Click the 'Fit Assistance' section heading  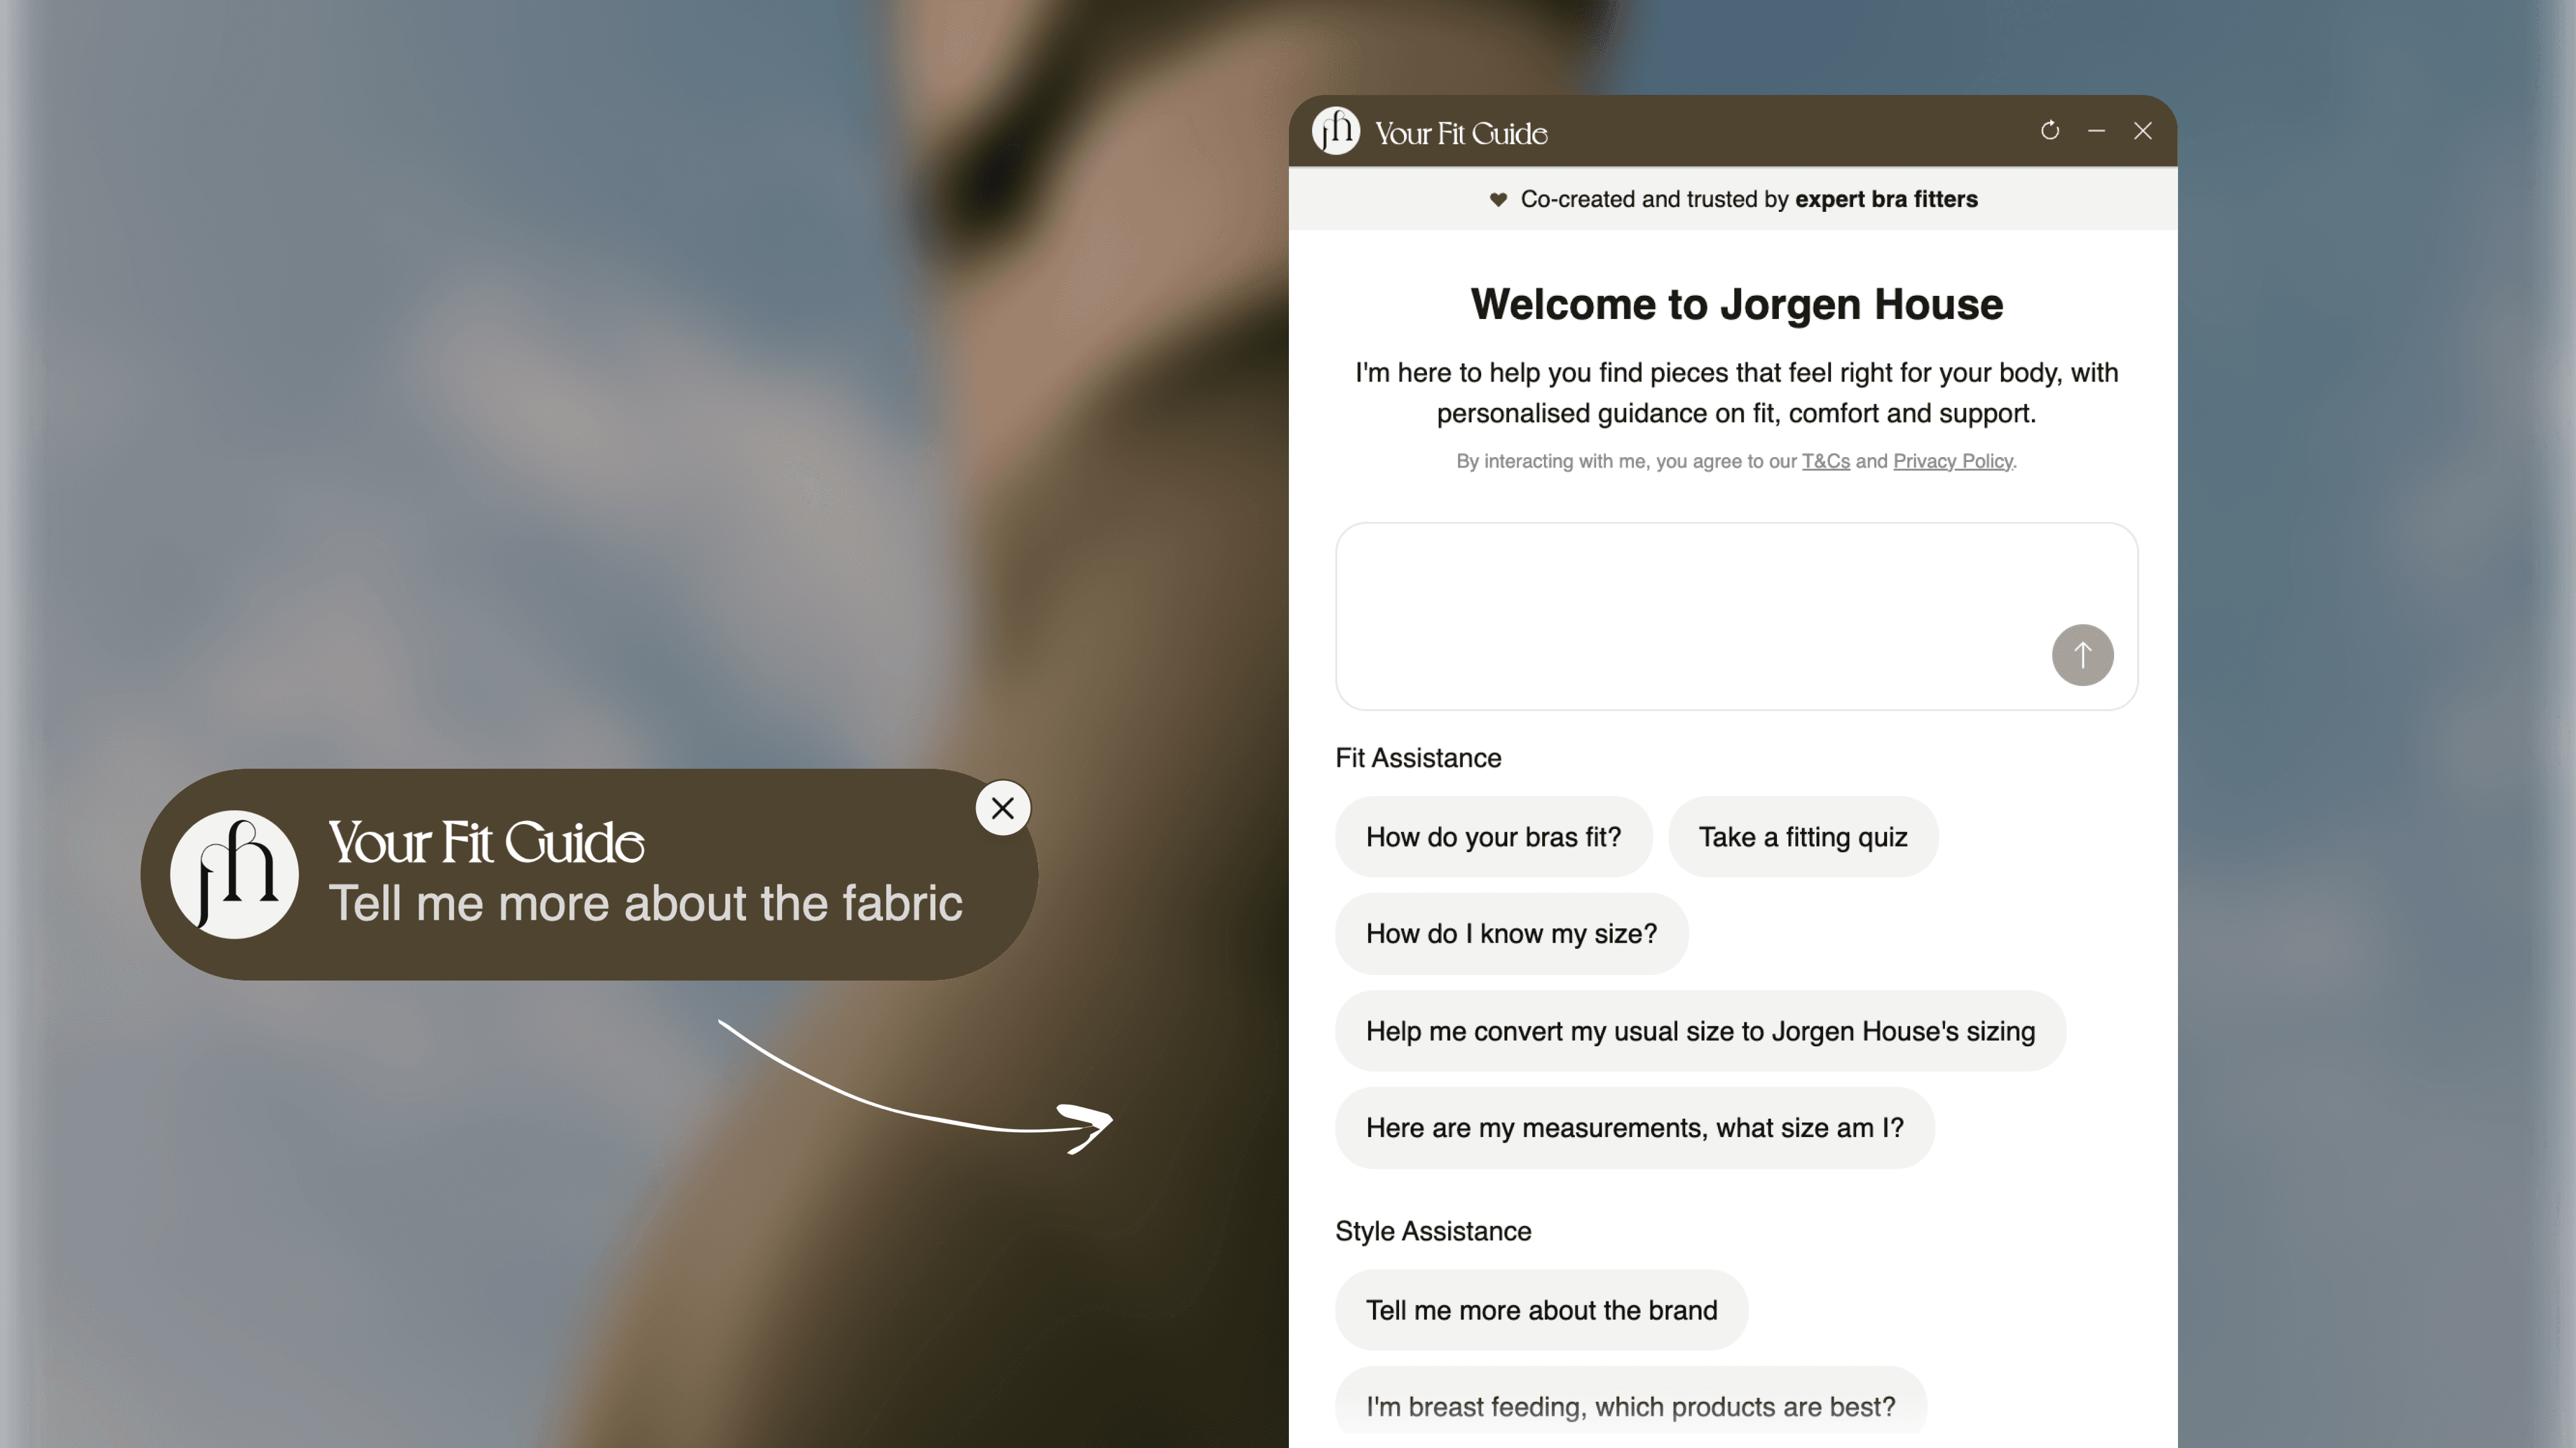[x=1418, y=758]
